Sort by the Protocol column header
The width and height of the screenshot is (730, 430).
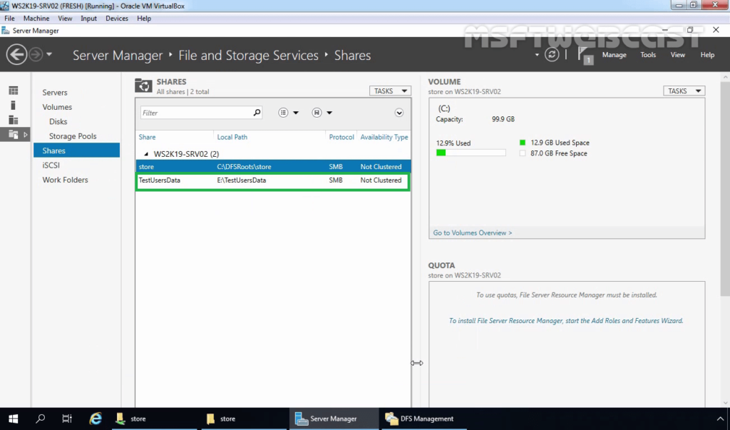point(341,137)
